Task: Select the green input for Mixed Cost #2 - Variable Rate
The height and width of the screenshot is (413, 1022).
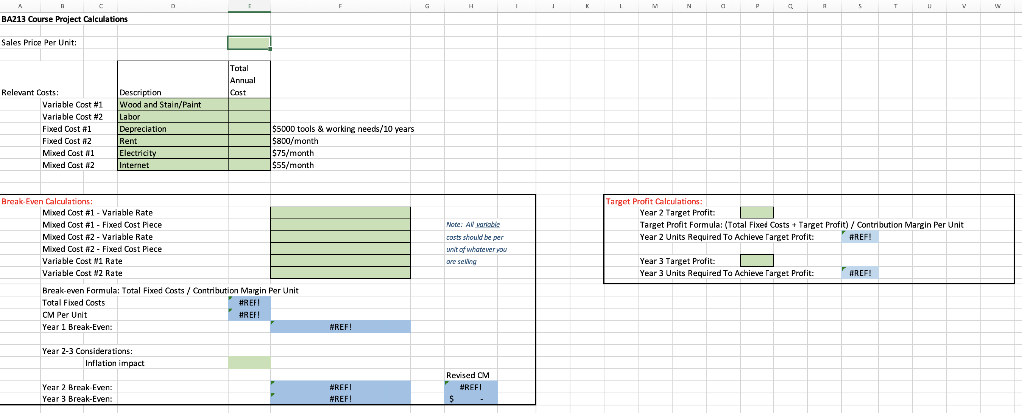Action: (x=341, y=237)
